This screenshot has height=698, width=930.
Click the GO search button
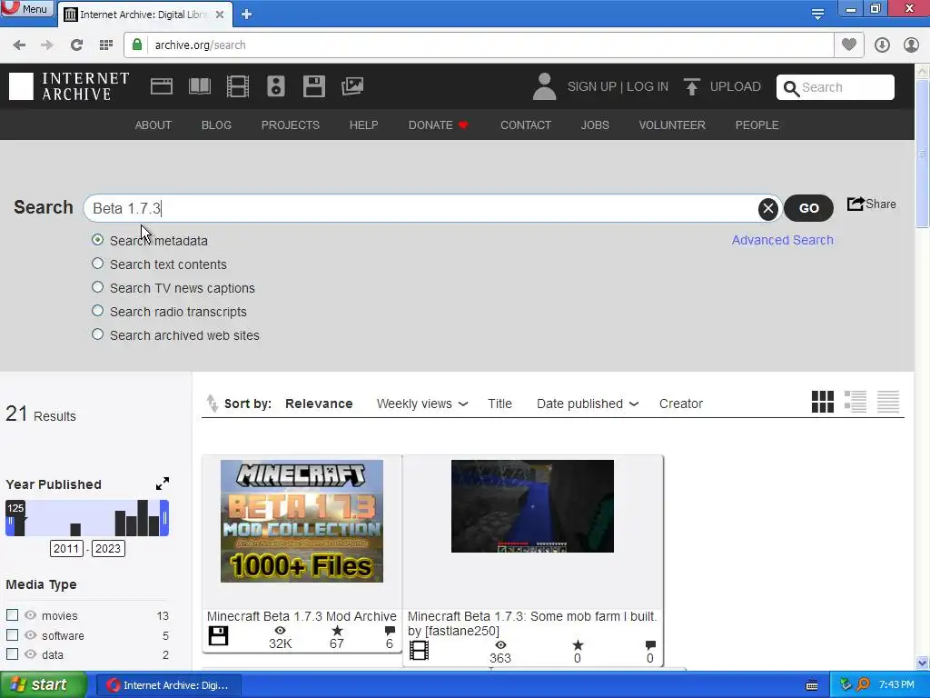click(x=808, y=208)
